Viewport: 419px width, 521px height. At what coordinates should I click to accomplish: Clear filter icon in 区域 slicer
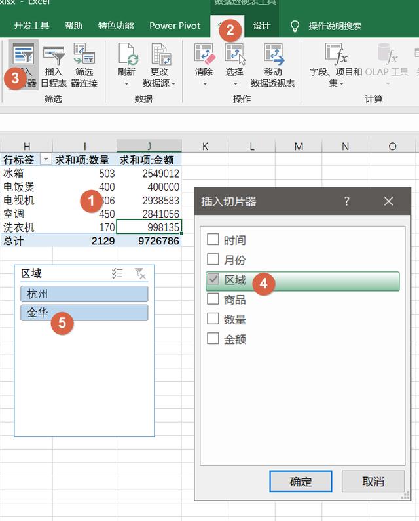pos(140,273)
